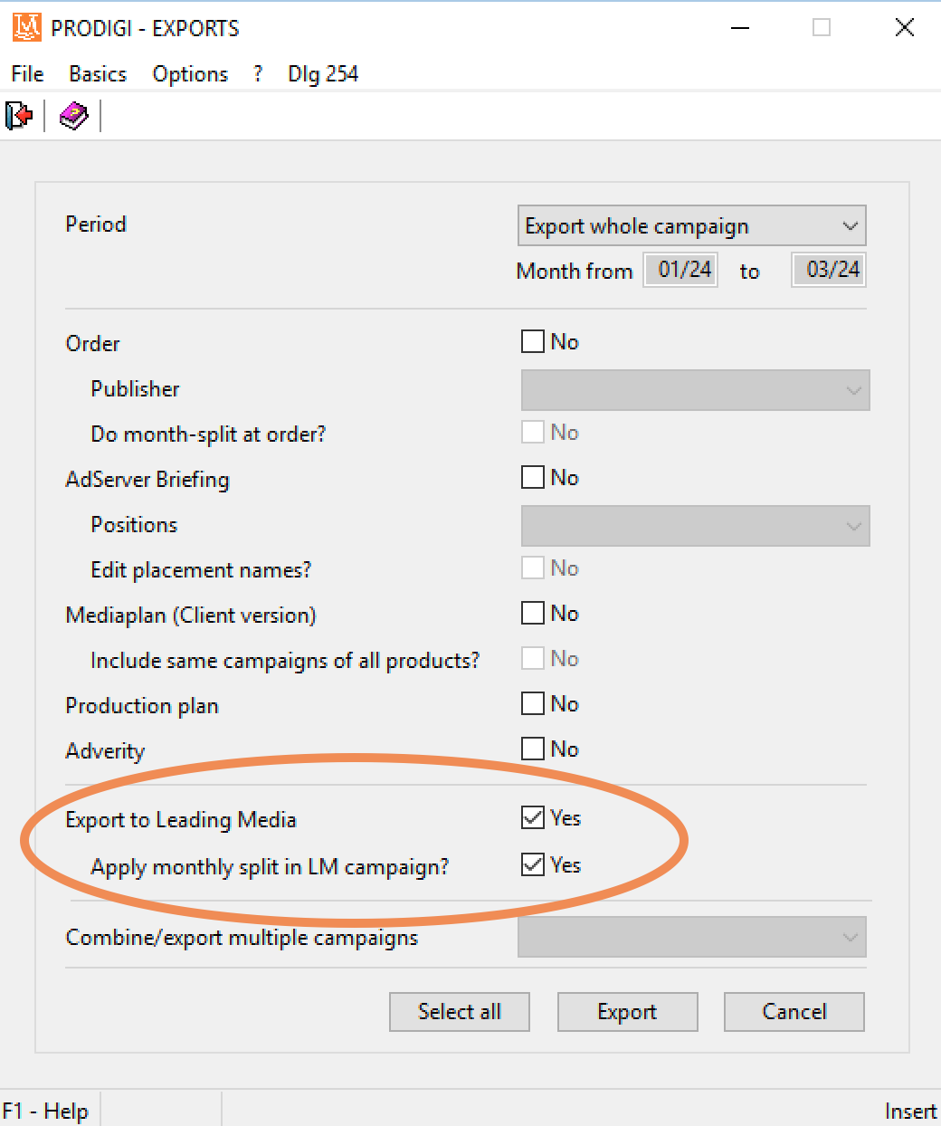Screen dimensions: 941x1126
Task: Open the Export whole campaign dropdown
Action: click(x=692, y=226)
